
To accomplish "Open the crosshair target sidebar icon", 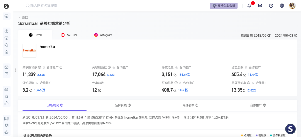I will [x=6, y=132].
